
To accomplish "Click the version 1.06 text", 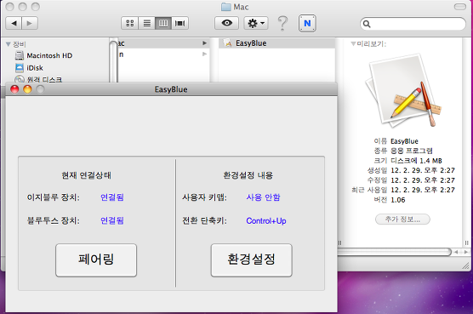I will (398, 200).
